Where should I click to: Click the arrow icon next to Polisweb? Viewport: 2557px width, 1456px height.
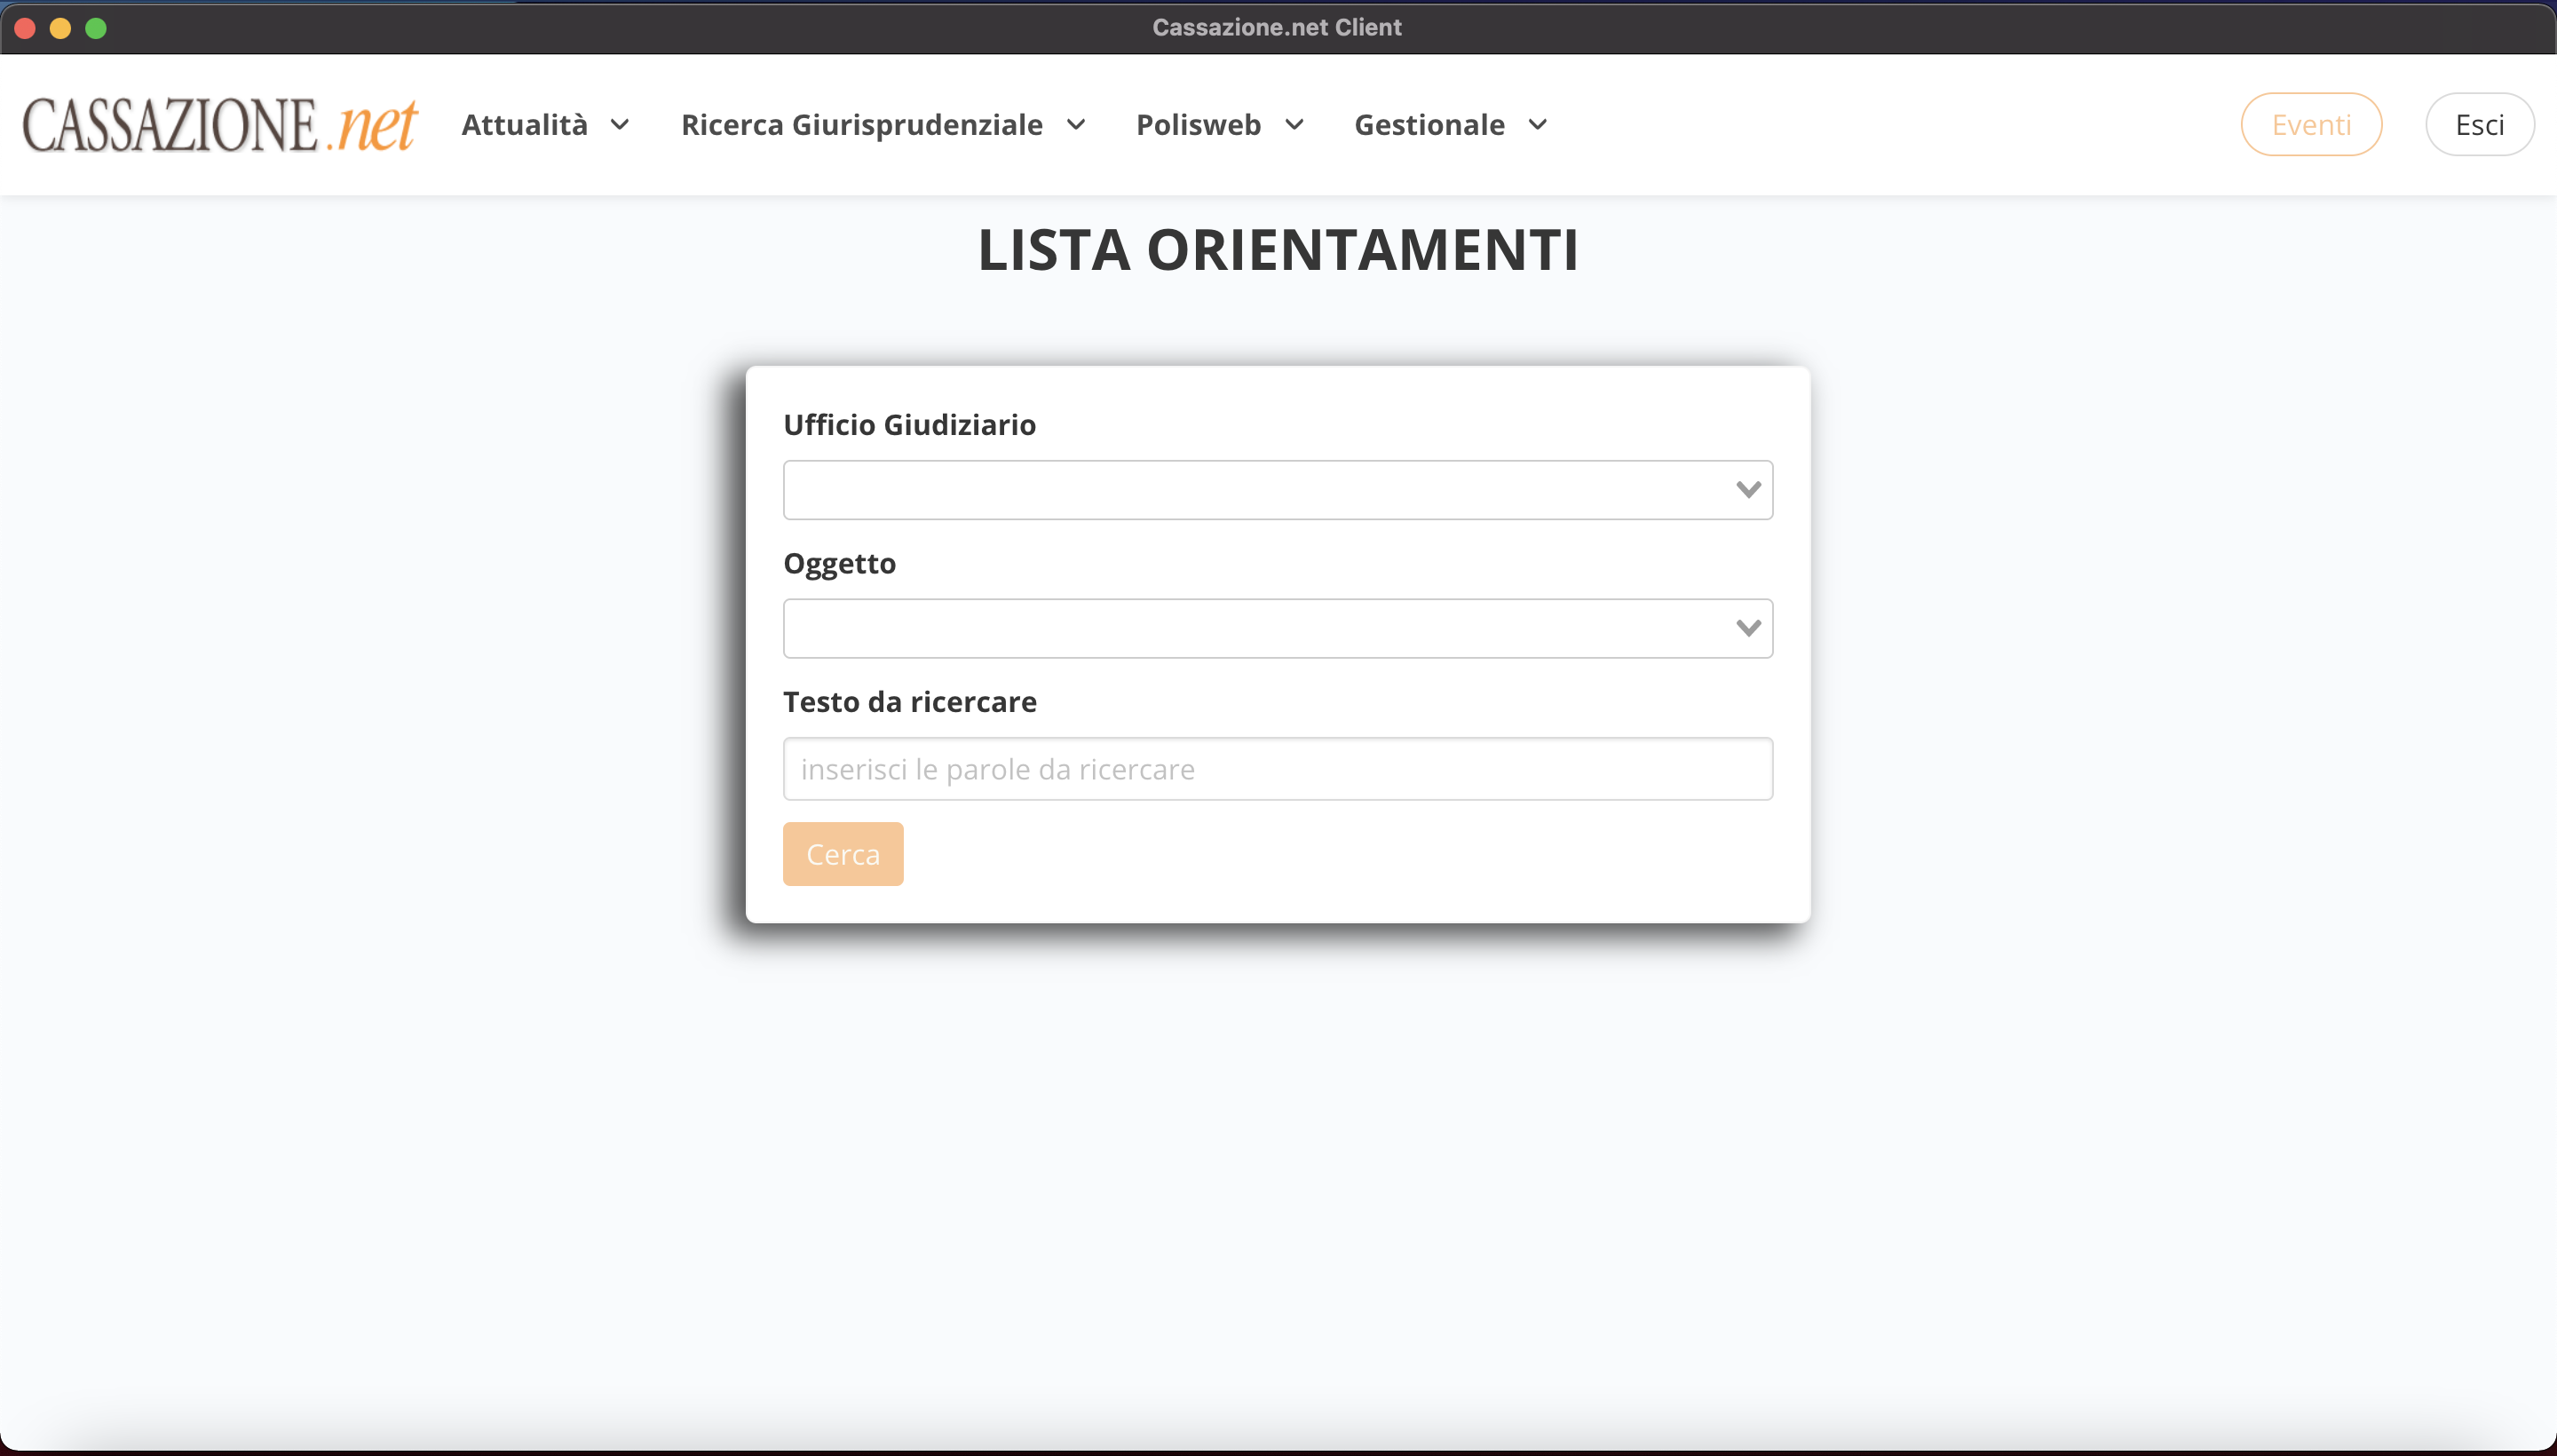(x=1294, y=124)
